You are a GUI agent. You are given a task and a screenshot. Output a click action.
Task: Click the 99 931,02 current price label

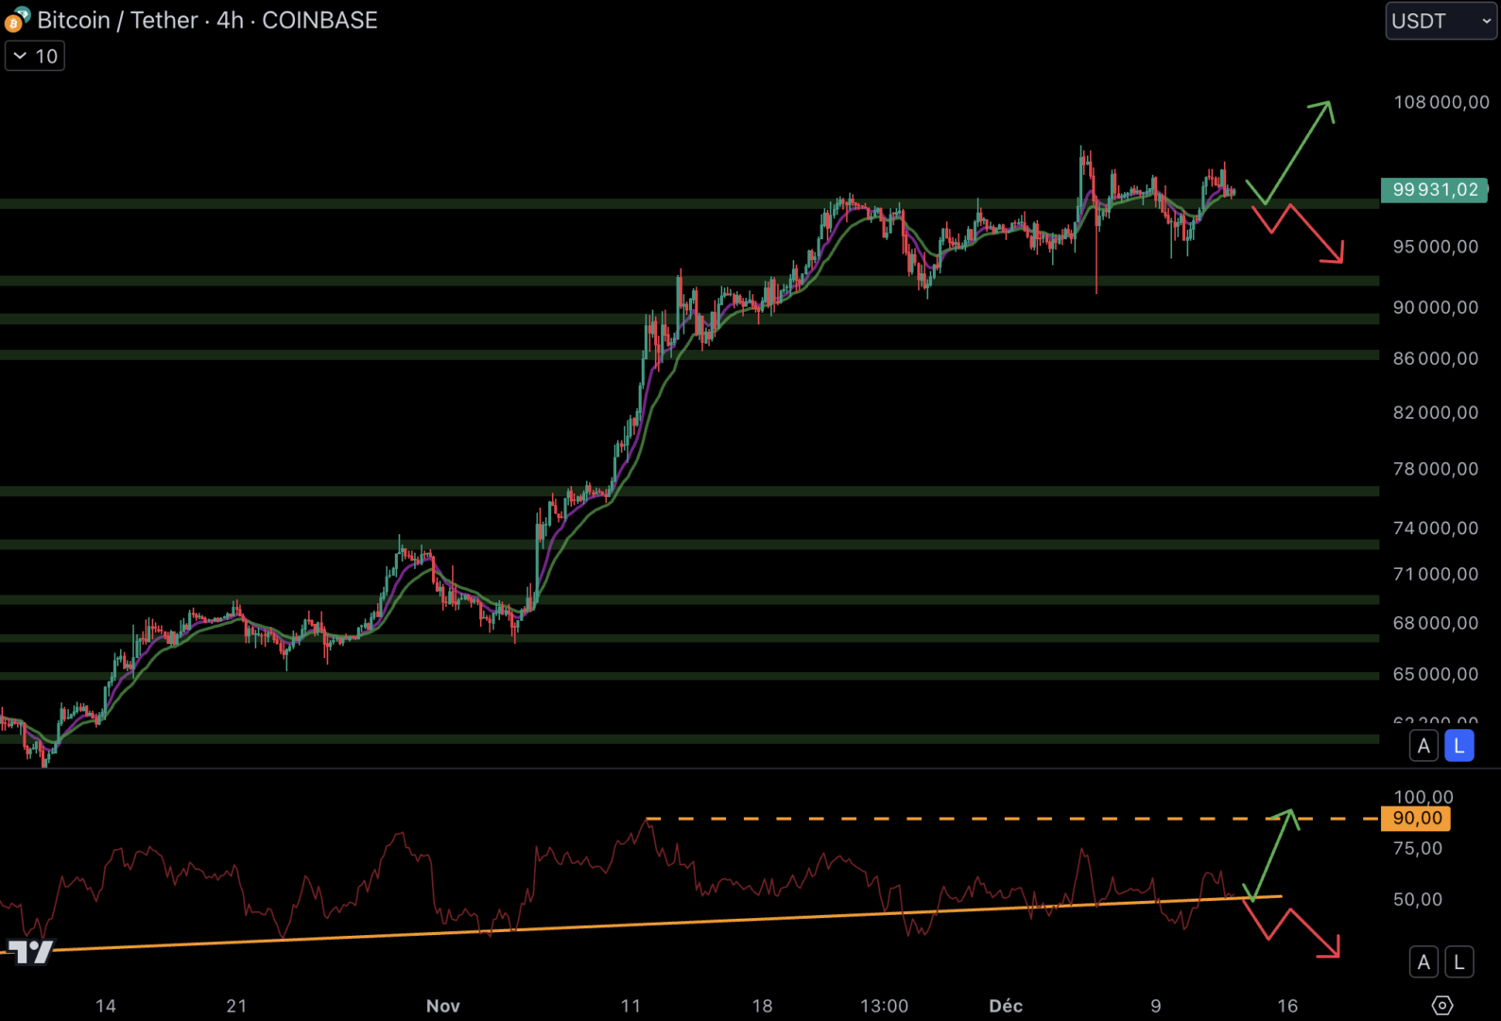pyautogui.click(x=1434, y=190)
